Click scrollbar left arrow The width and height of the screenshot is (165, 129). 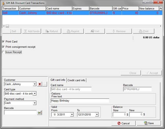4,26
